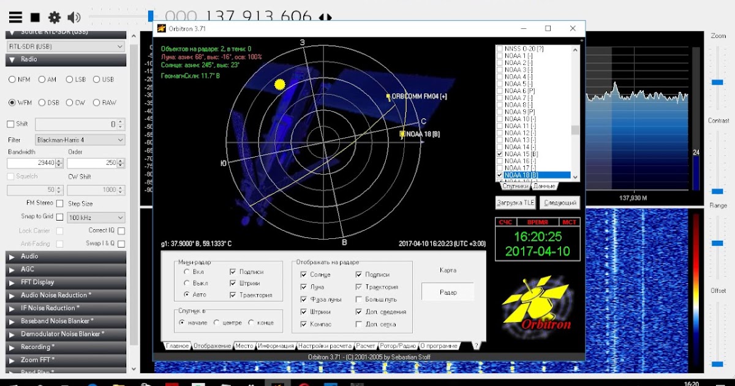Mute audio with the speaker icon
Screen dimensions: 735x386
click(74, 18)
